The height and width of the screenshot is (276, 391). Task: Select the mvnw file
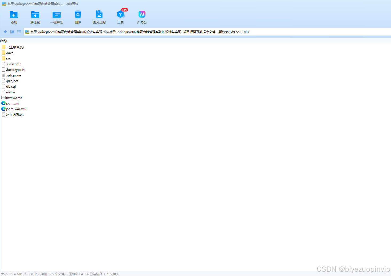8,92
